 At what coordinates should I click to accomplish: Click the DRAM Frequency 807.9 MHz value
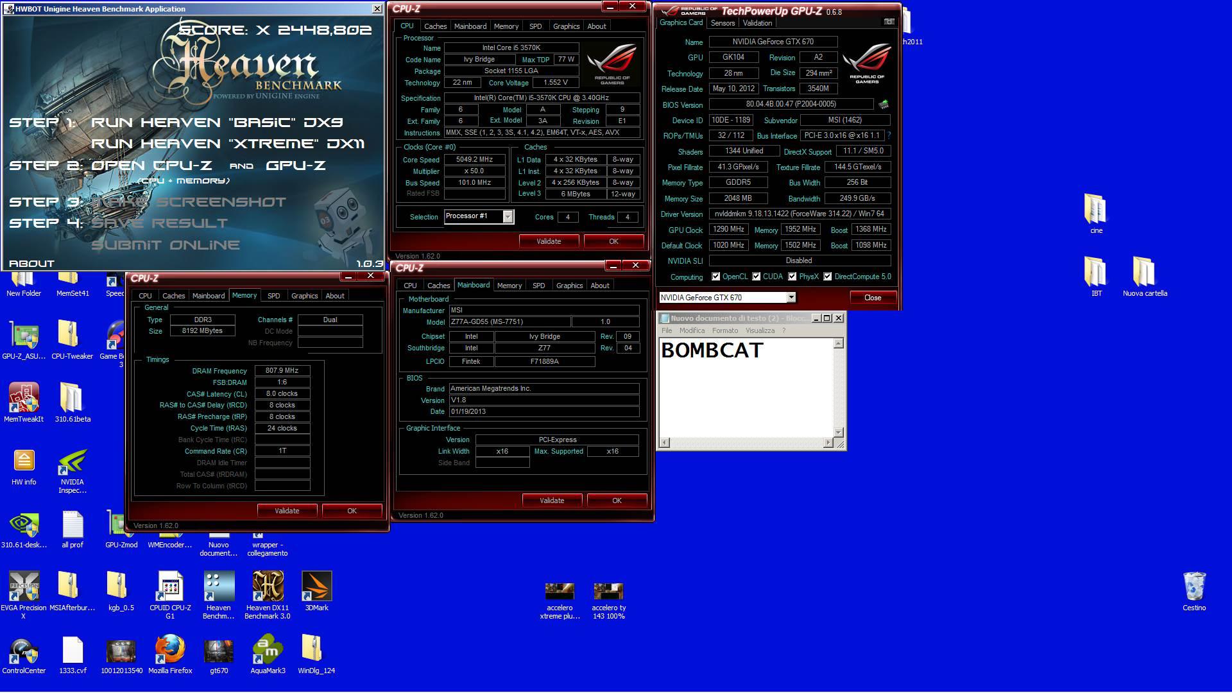[282, 371]
